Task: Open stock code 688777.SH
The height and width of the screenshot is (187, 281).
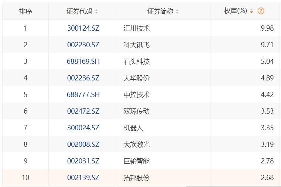Action: point(83,94)
